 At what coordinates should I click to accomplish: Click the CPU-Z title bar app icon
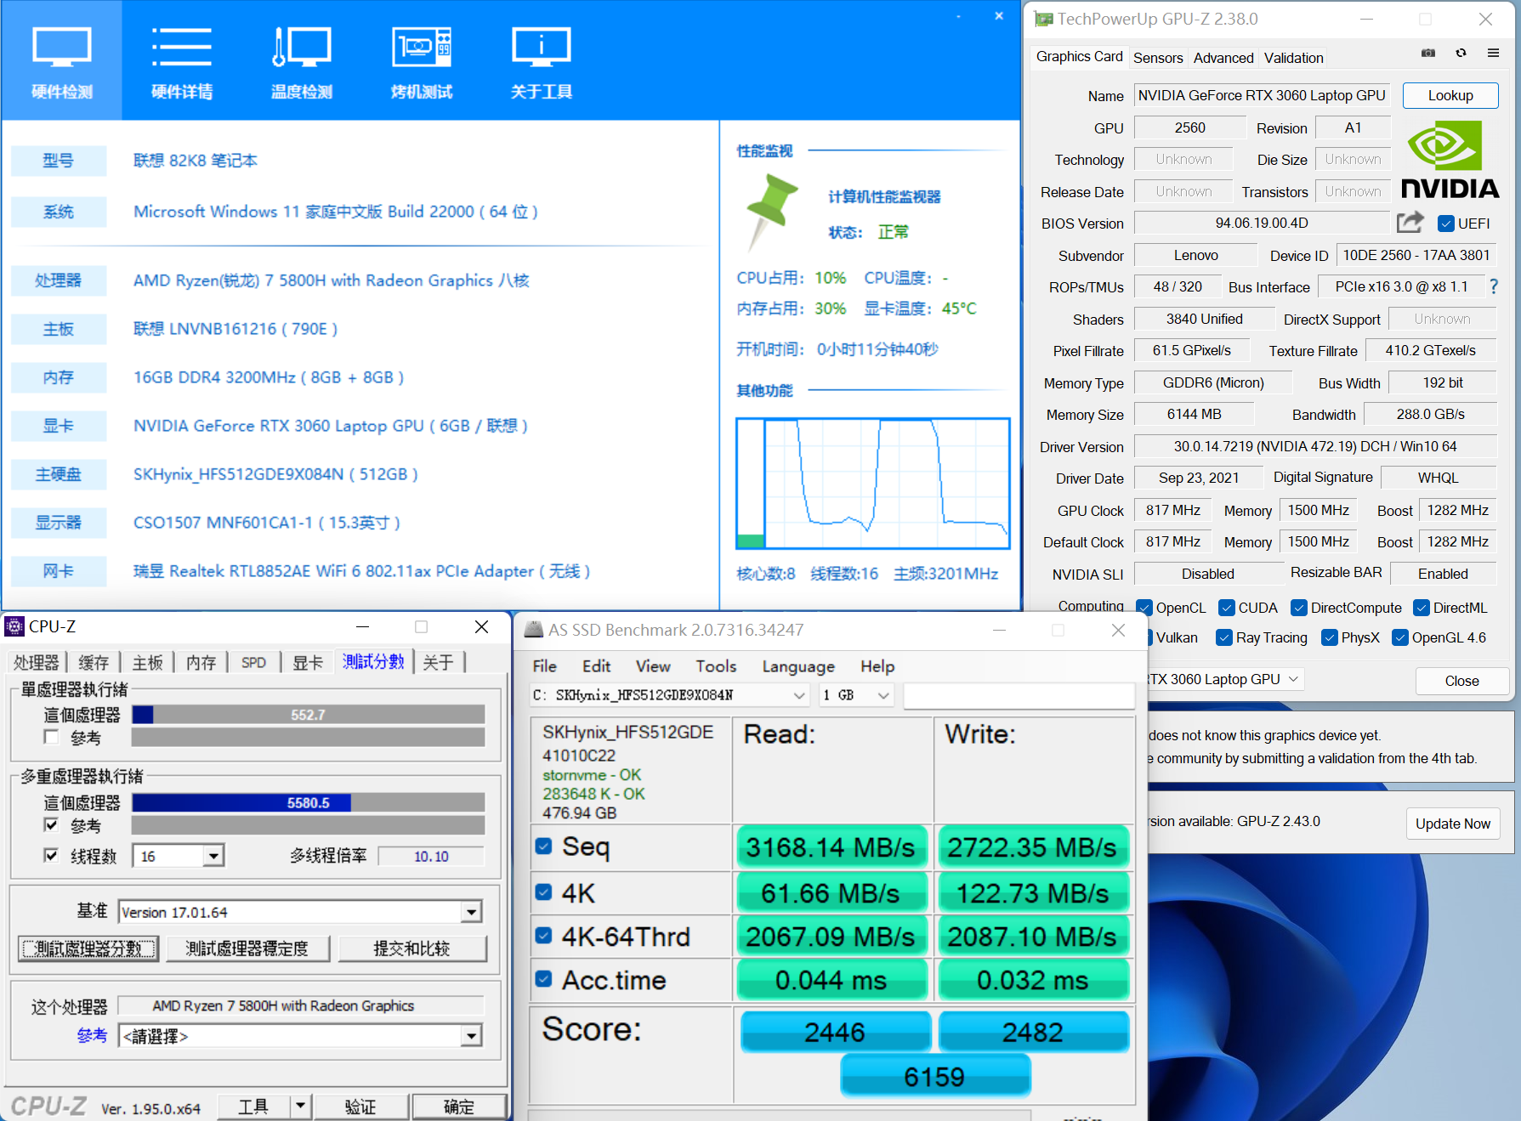[x=14, y=626]
